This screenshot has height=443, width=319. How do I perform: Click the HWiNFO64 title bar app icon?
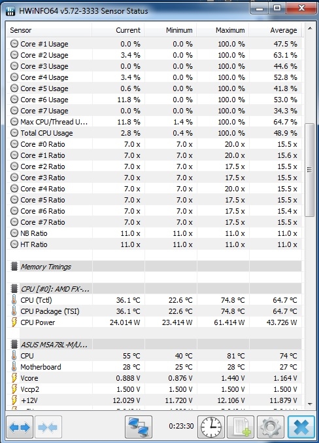(10, 11)
